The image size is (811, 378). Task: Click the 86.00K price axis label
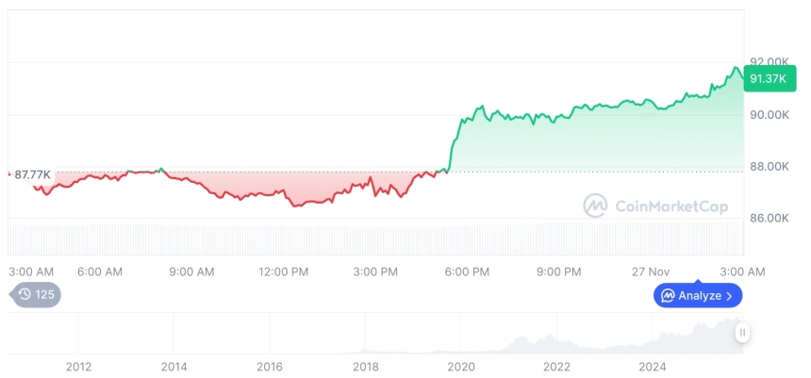click(768, 218)
